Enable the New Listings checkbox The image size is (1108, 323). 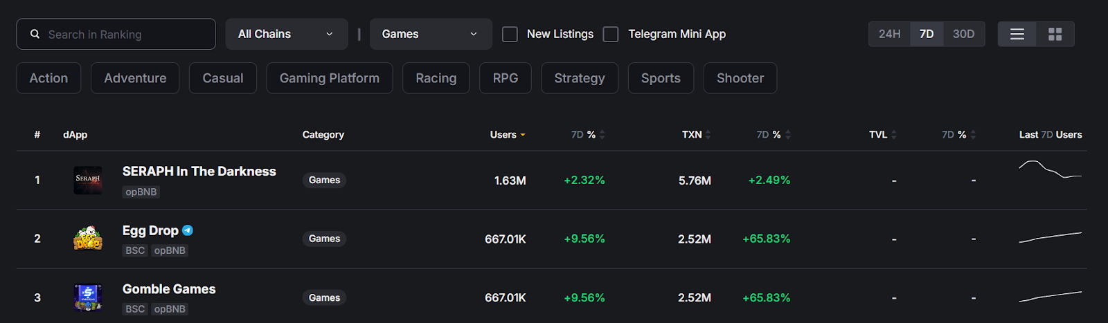click(x=510, y=34)
